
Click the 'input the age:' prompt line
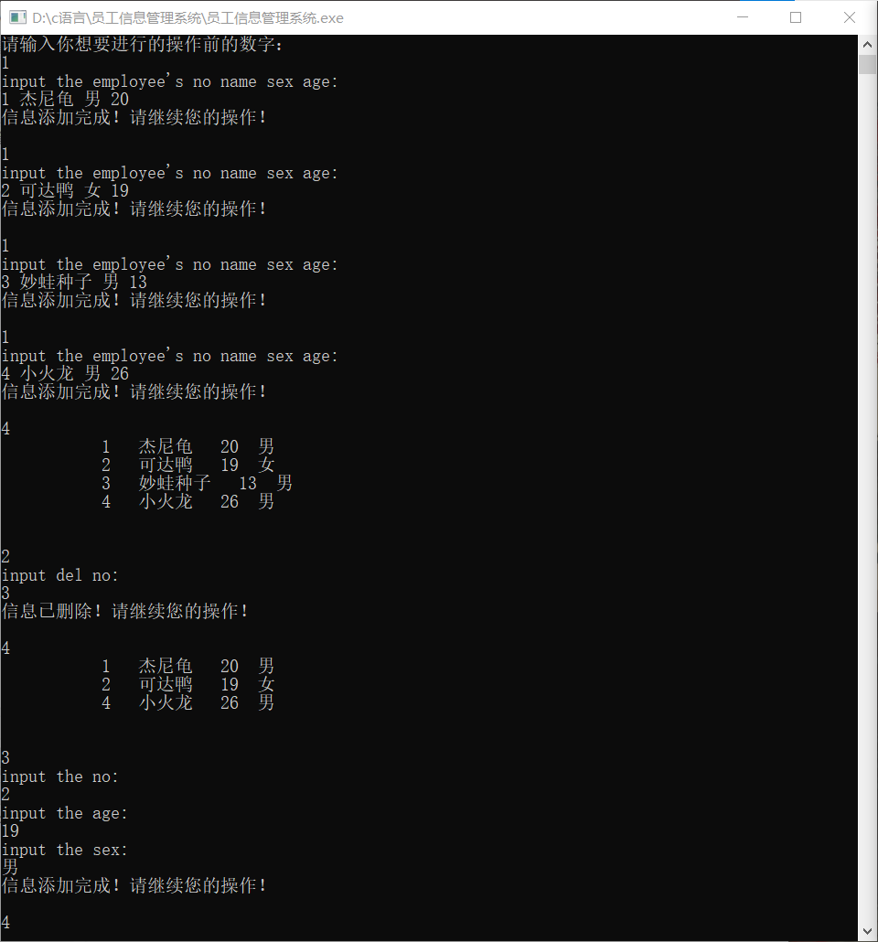64,813
